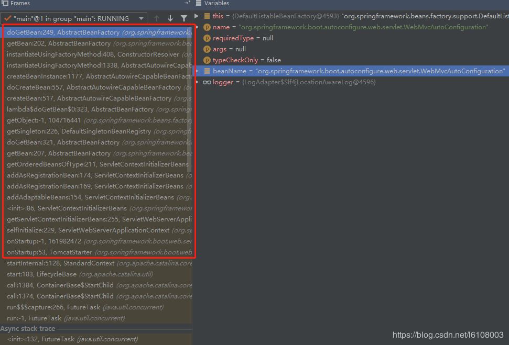This screenshot has height=345, width=509.
Task: Open the thread selector dropdown
Action: (140, 17)
